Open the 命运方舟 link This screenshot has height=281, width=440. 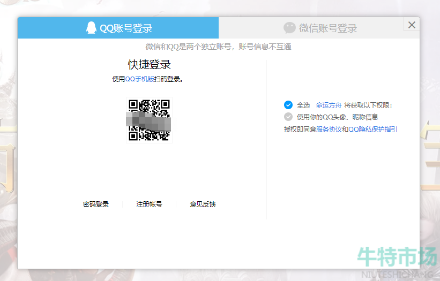(329, 105)
